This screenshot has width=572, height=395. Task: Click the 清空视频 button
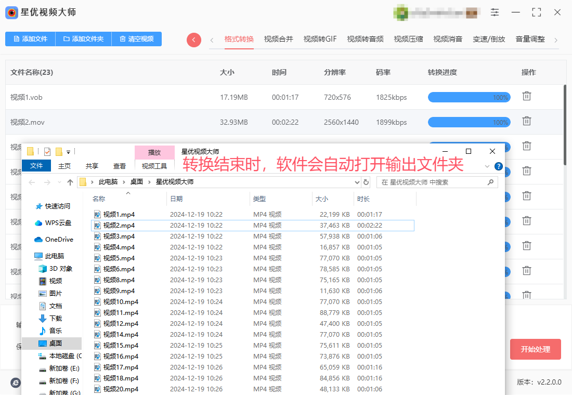tap(136, 39)
